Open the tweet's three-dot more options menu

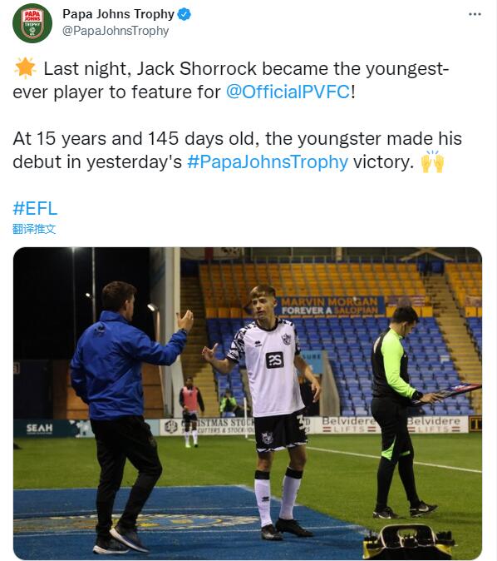475,14
